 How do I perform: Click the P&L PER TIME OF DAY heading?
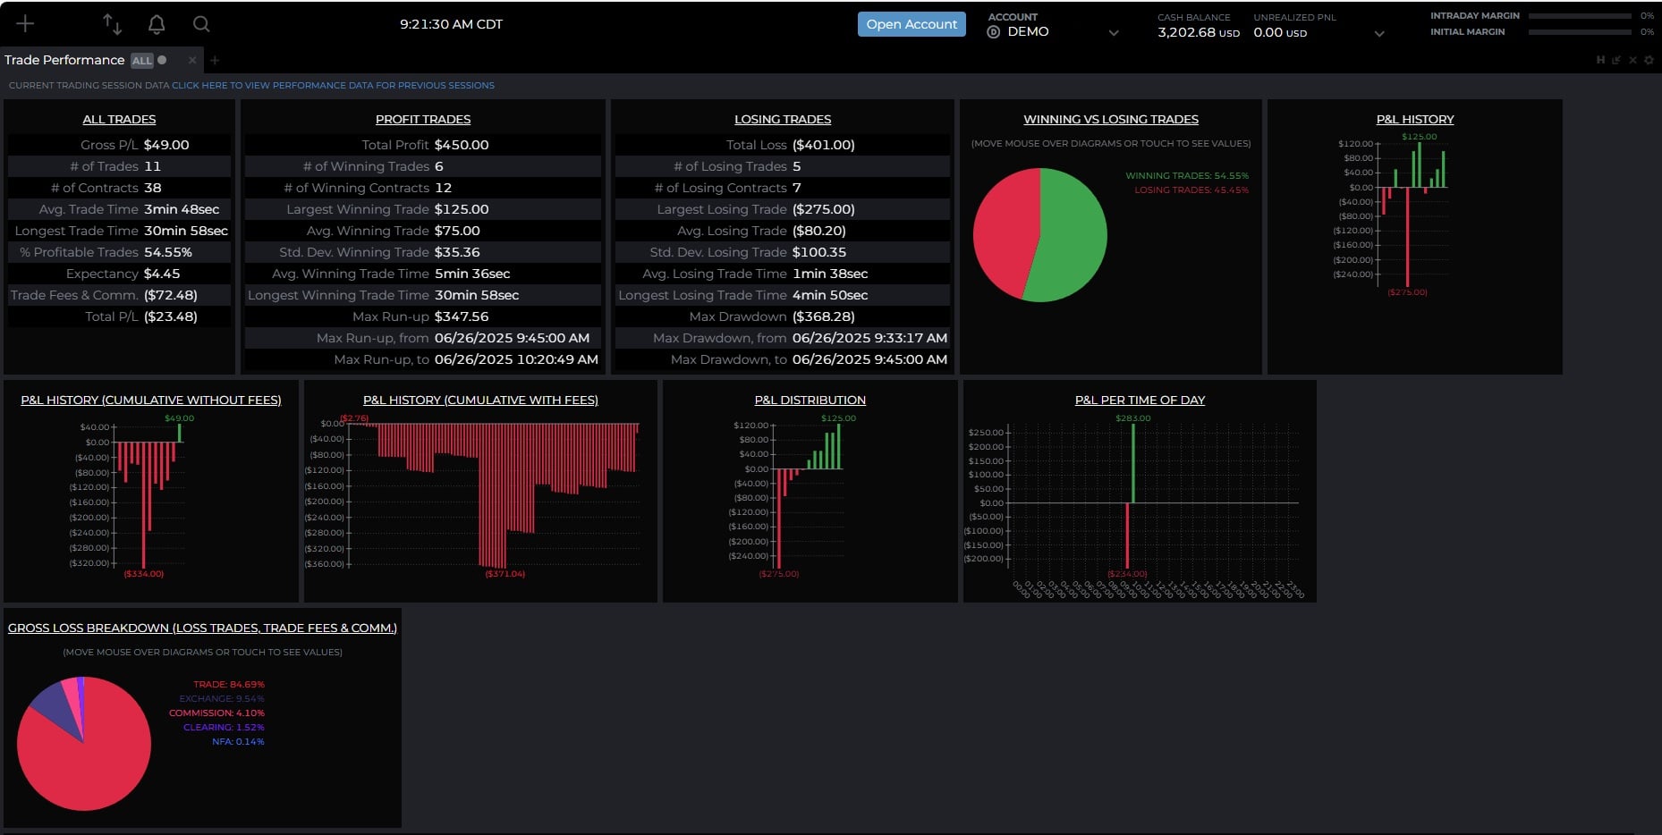(1140, 400)
